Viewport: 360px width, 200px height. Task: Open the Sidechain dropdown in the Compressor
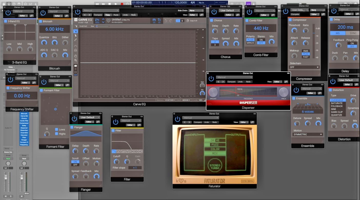click(x=304, y=67)
